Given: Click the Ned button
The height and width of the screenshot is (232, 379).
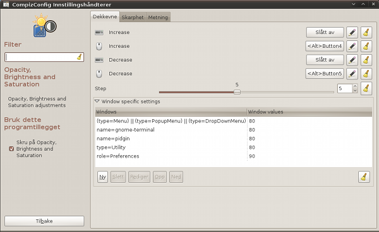Looking at the screenshot, I should tap(176, 177).
